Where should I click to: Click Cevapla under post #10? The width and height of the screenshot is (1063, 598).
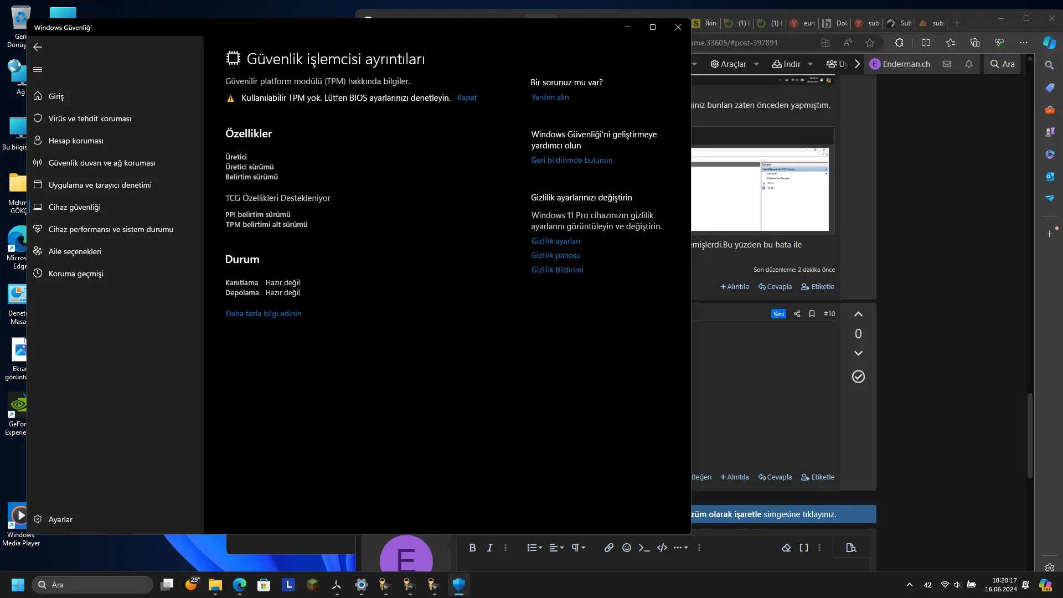[x=775, y=477]
